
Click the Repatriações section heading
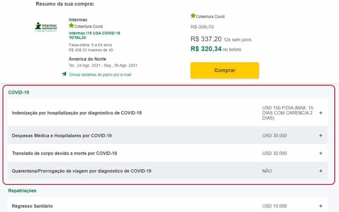click(22, 190)
